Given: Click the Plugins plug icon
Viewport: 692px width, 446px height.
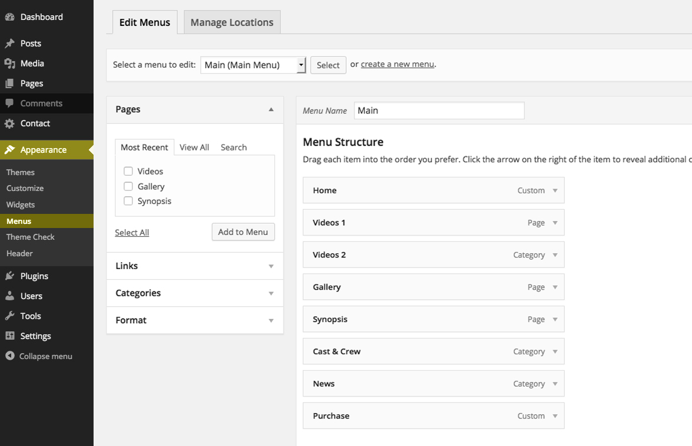Looking at the screenshot, I should point(9,276).
